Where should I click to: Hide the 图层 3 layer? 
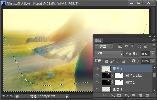tap(97, 69)
